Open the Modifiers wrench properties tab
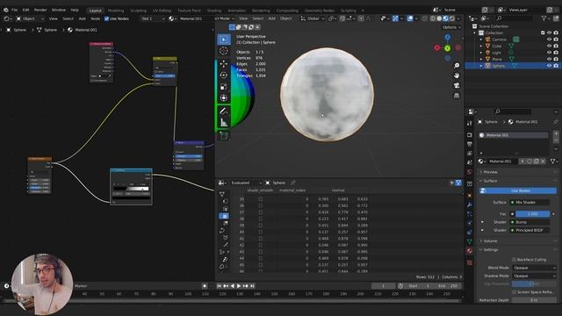This screenshot has width=562, height=316. (470, 205)
